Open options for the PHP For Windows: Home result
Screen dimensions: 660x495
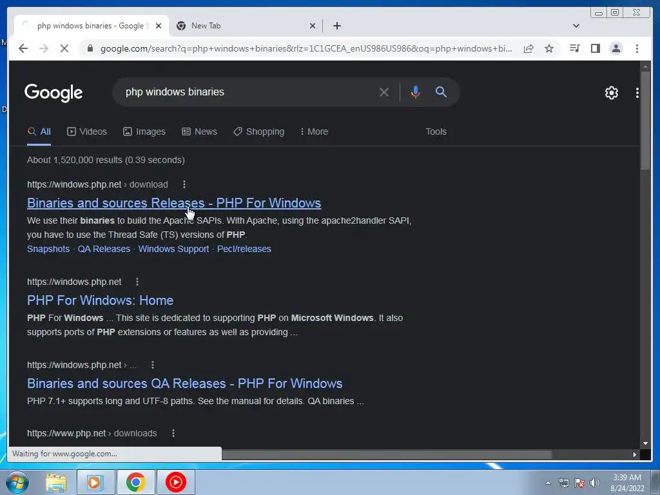pos(137,282)
